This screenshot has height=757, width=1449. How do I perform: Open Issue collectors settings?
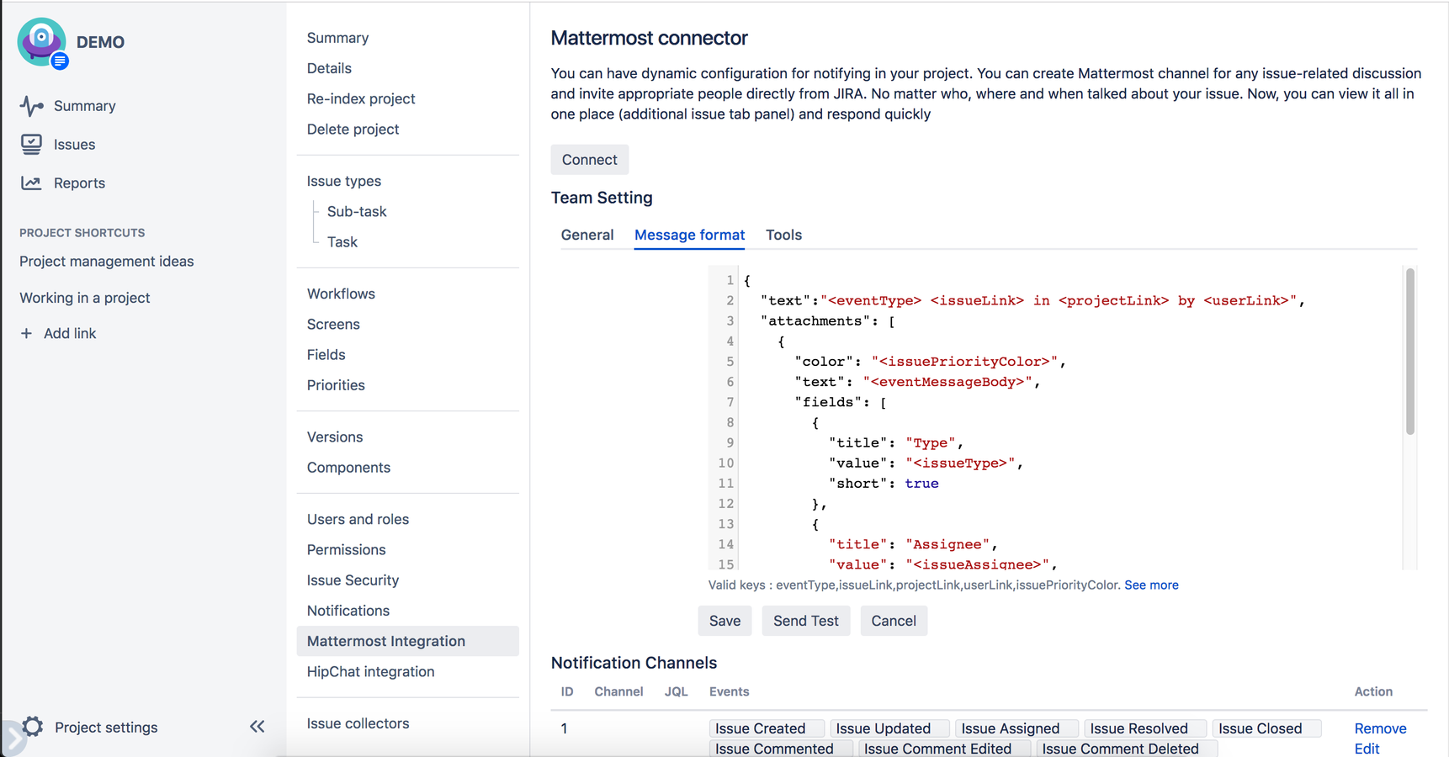(358, 723)
